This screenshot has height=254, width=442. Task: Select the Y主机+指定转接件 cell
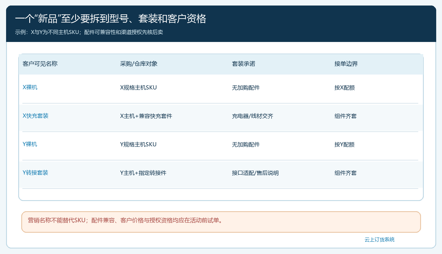point(143,173)
